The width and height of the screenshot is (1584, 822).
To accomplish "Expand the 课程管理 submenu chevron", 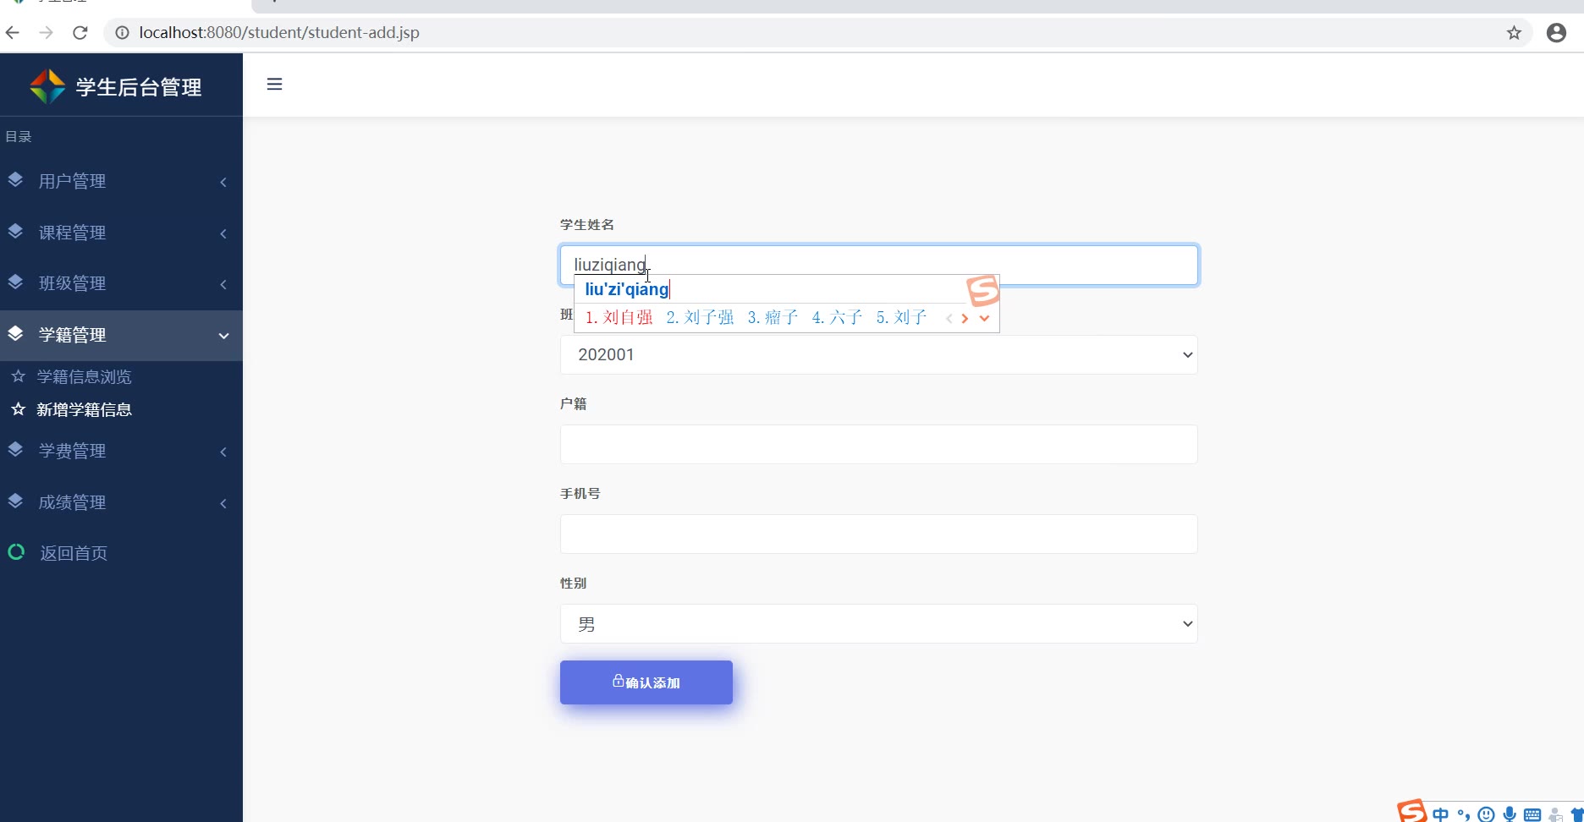I will tap(223, 233).
